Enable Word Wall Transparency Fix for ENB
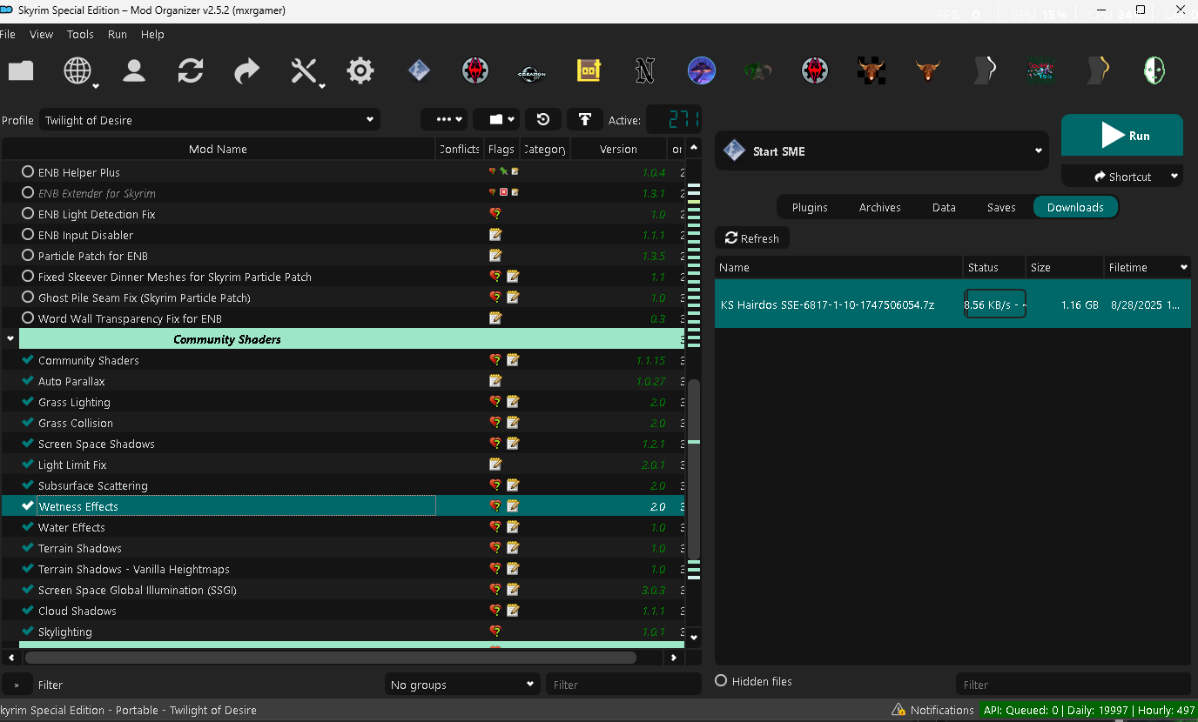This screenshot has height=722, width=1198. [x=28, y=318]
